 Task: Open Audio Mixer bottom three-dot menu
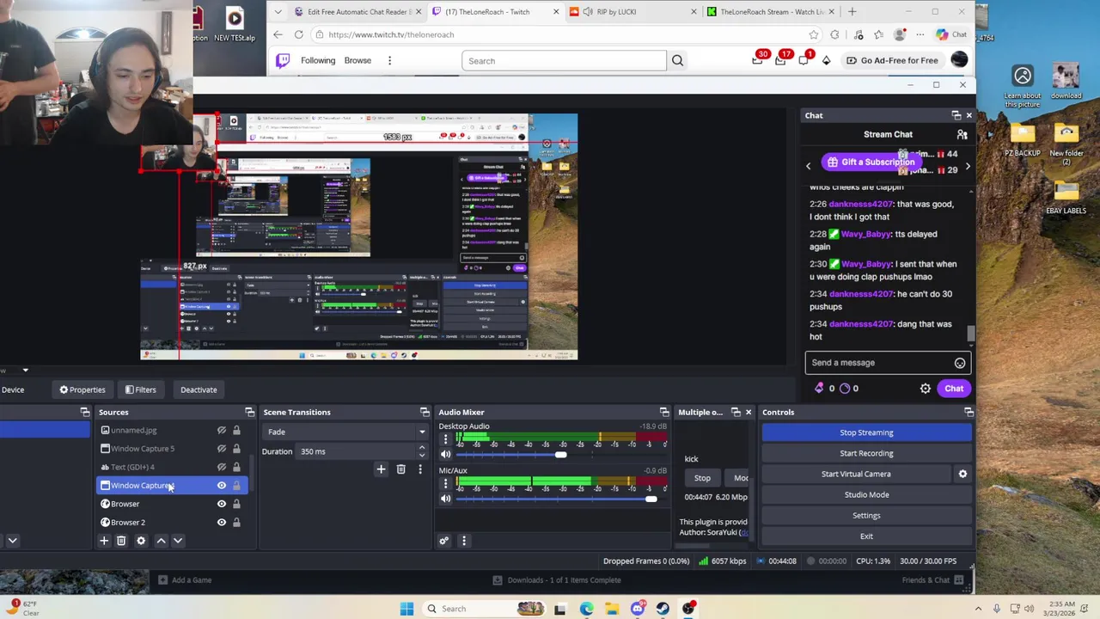point(464,541)
